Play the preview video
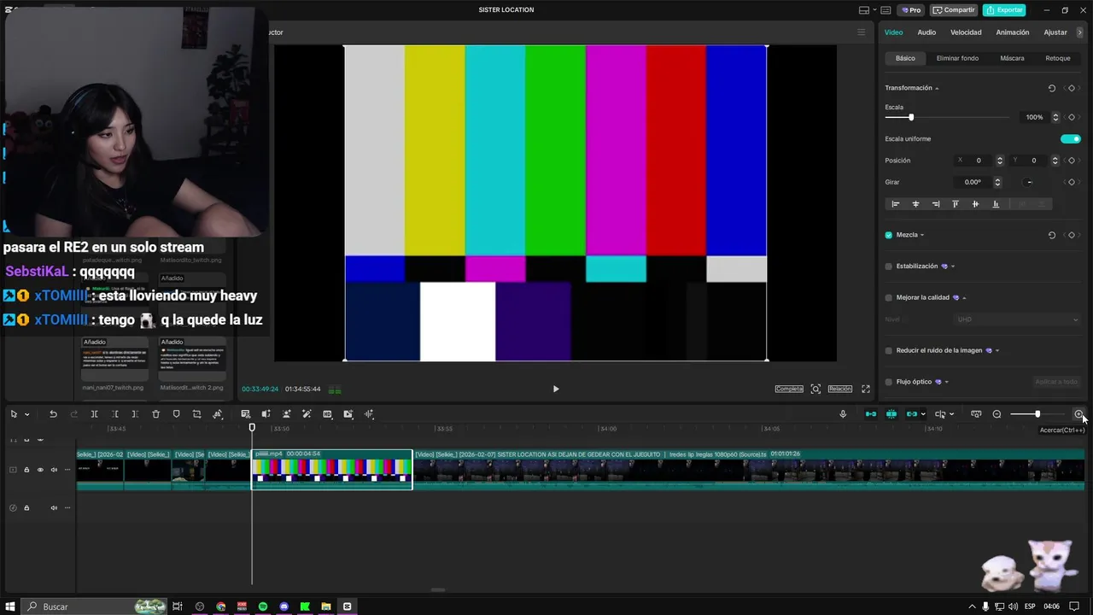Viewport: 1093px width, 615px height. tap(556, 389)
